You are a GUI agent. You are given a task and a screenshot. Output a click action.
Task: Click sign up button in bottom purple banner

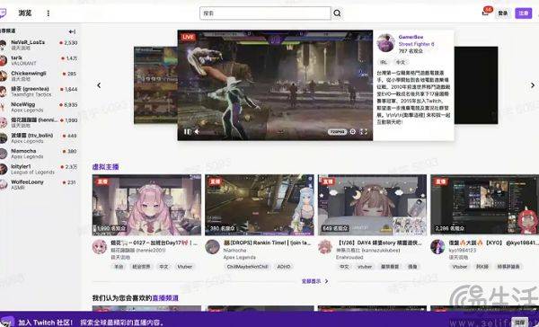pyautogui.click(x=520, y=323)
